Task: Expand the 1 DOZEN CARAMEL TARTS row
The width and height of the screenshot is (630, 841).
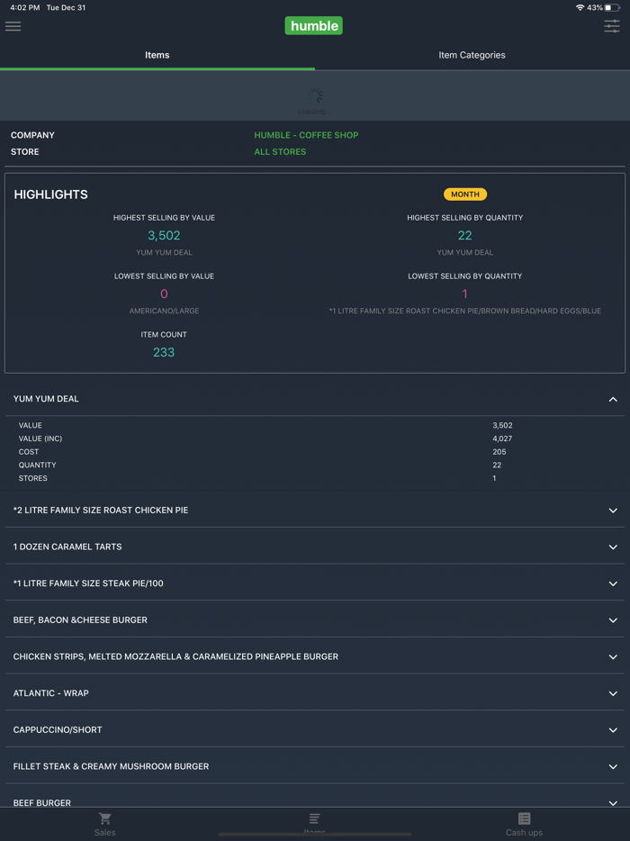Action: coord(614,547)
